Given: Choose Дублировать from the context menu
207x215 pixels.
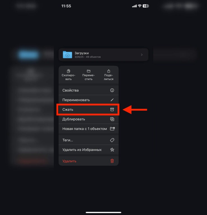Looking at the screenshot, I should coord(88,119).
